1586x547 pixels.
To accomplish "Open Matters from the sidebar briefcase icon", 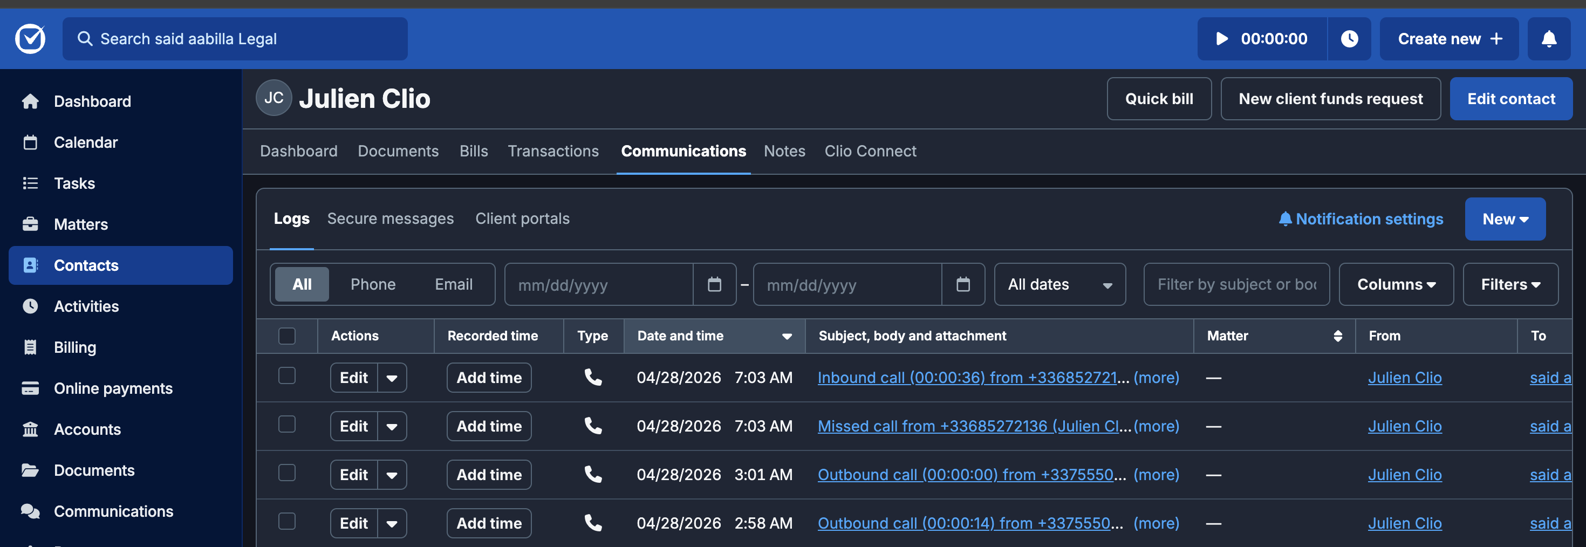I will (30, 224).
